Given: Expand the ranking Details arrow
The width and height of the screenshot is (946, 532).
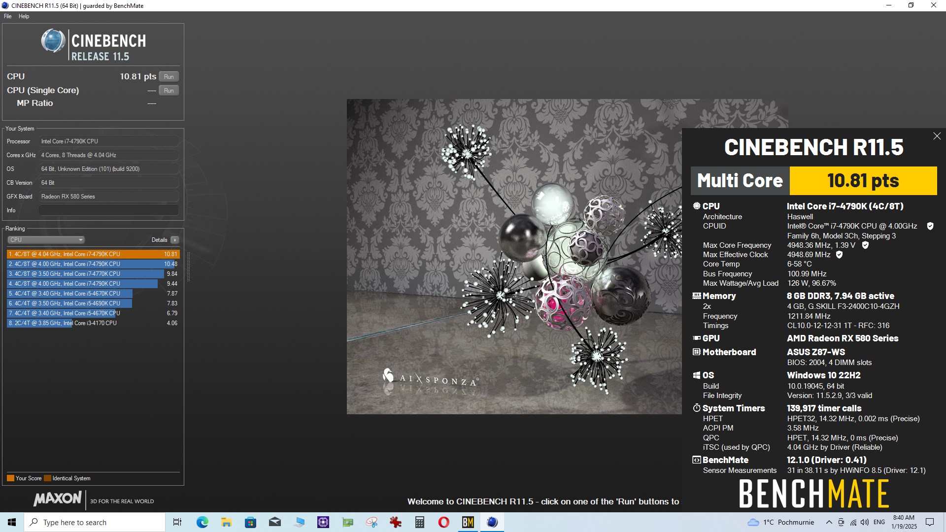Looking at the screenshot, I should coord(174,240).
